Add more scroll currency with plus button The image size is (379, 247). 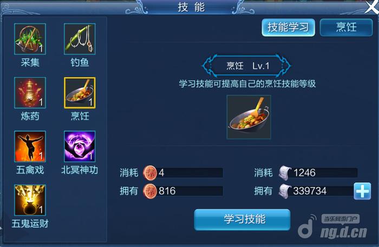362,191
